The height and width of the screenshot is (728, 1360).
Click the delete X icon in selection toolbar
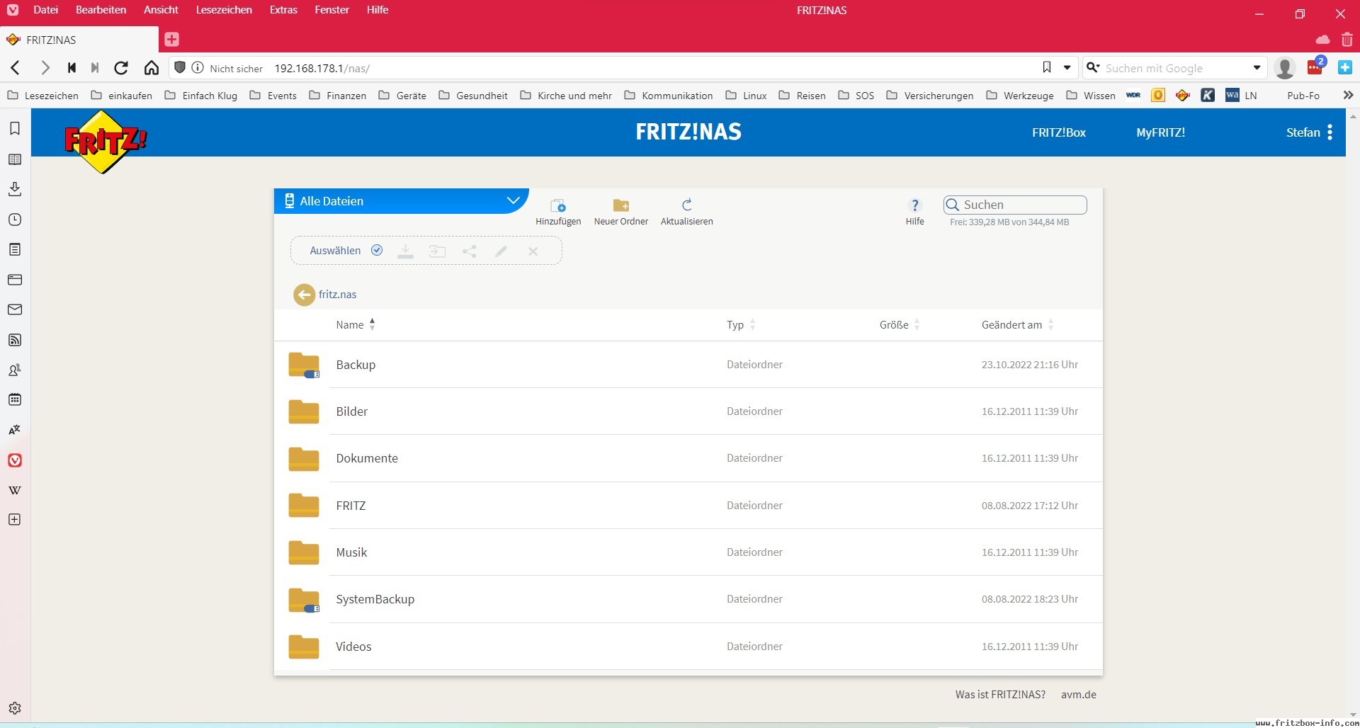point(533,251)
